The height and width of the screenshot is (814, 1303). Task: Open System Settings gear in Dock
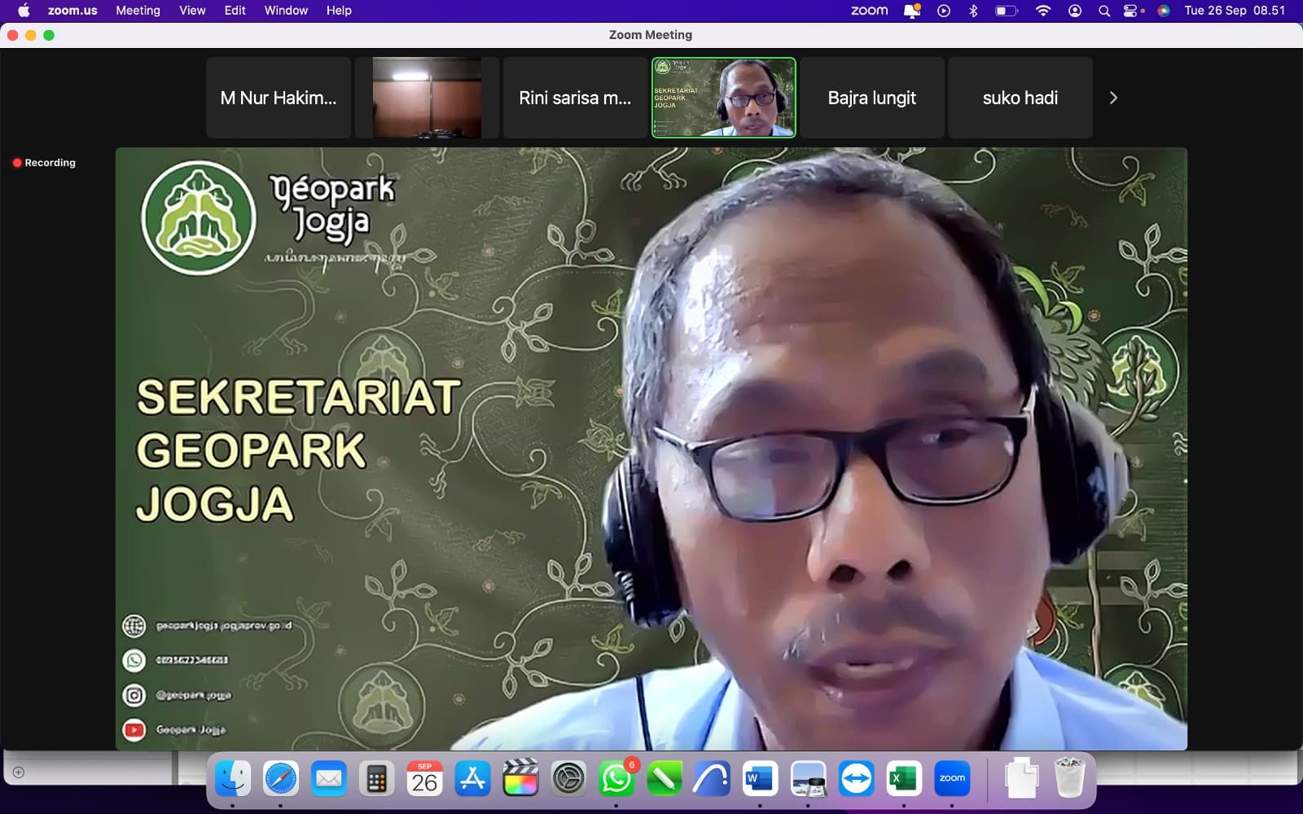pyautogui.click(x=568, y=779)
